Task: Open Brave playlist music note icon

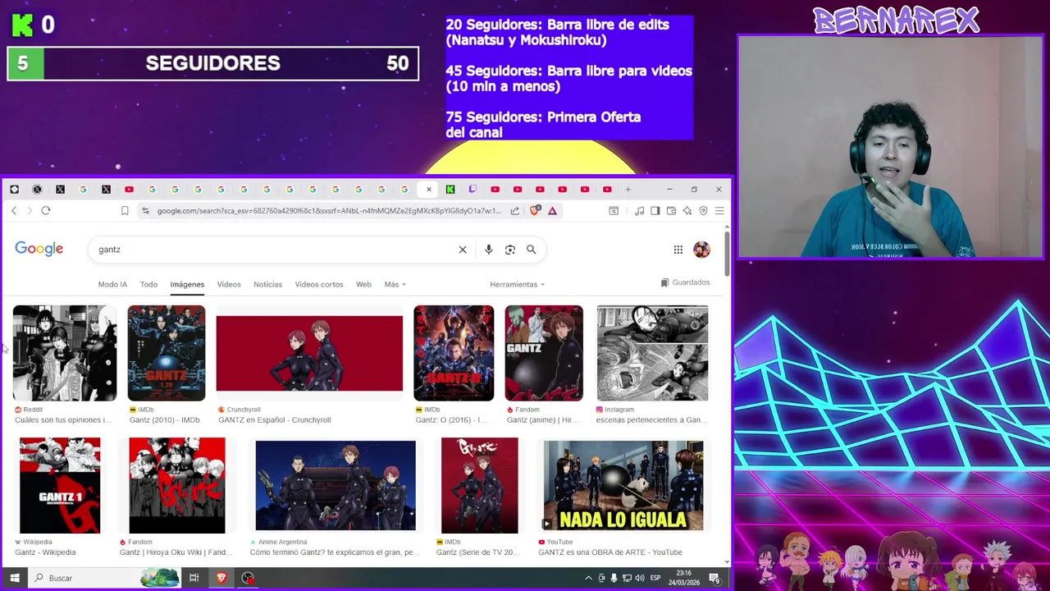Action: pos(639,211)
